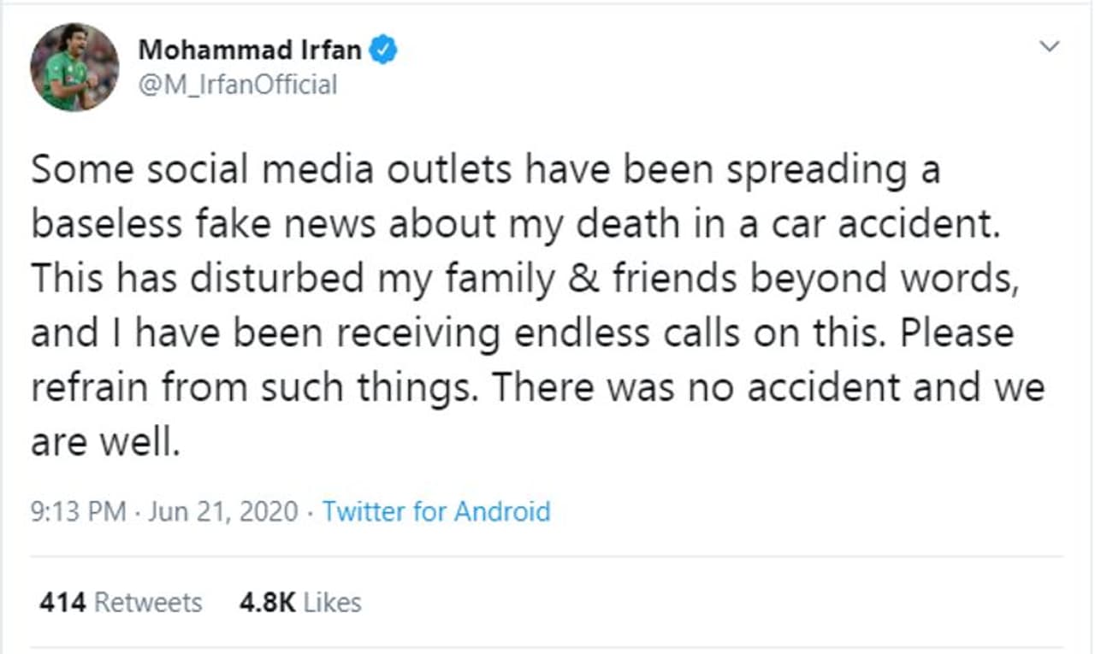Click tweet line starting "refrain from such things"
The height and width of the screenshot is (654, 1095).
pos(537,388)
